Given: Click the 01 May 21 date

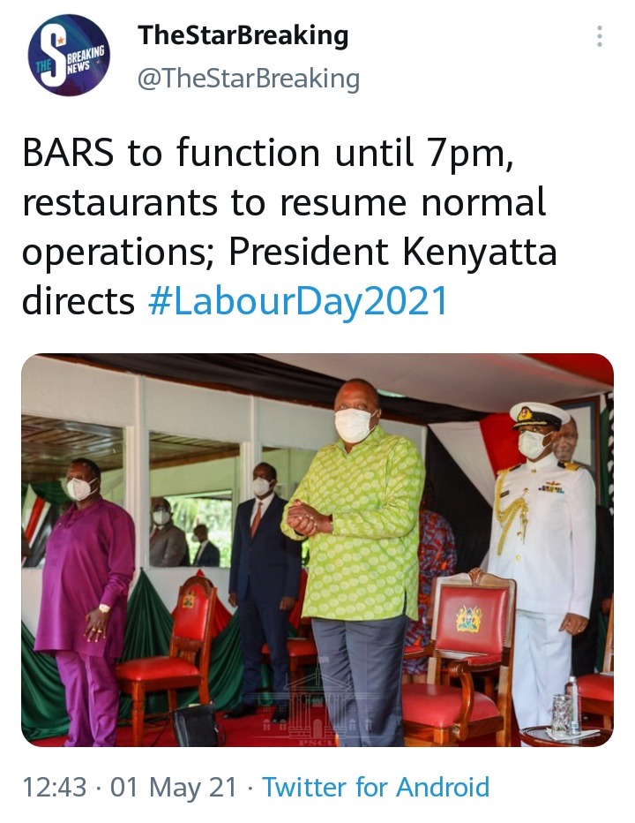Looking at the screenshot, I should coord(174,788).
